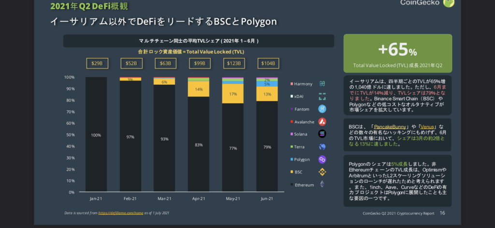The width and height of the screenshot is (495, 228).
Task: Click the $29B TVL box
Action: (x=97, y=63)
